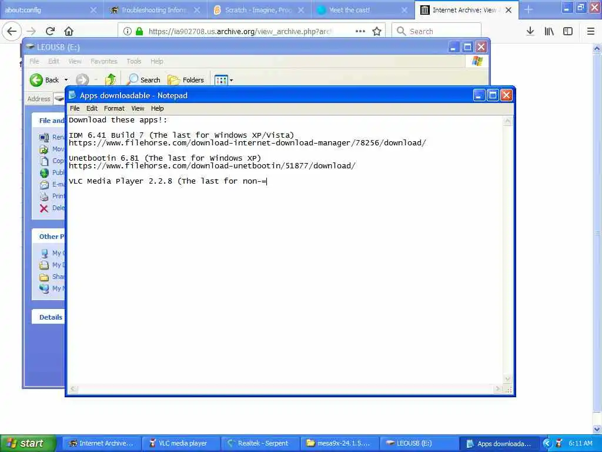The width and height of the screenshot is (602, 452).
Task: Close the Scratch tab
Action: [301, 10]
